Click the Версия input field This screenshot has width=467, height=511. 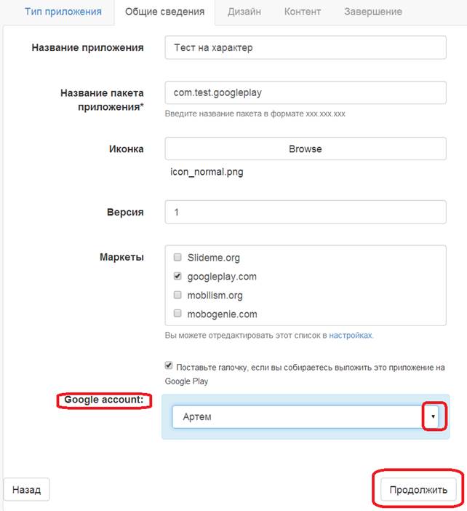305,213
